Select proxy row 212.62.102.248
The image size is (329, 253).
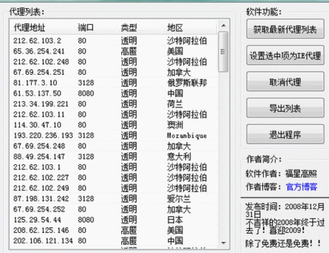pos(114,62)
